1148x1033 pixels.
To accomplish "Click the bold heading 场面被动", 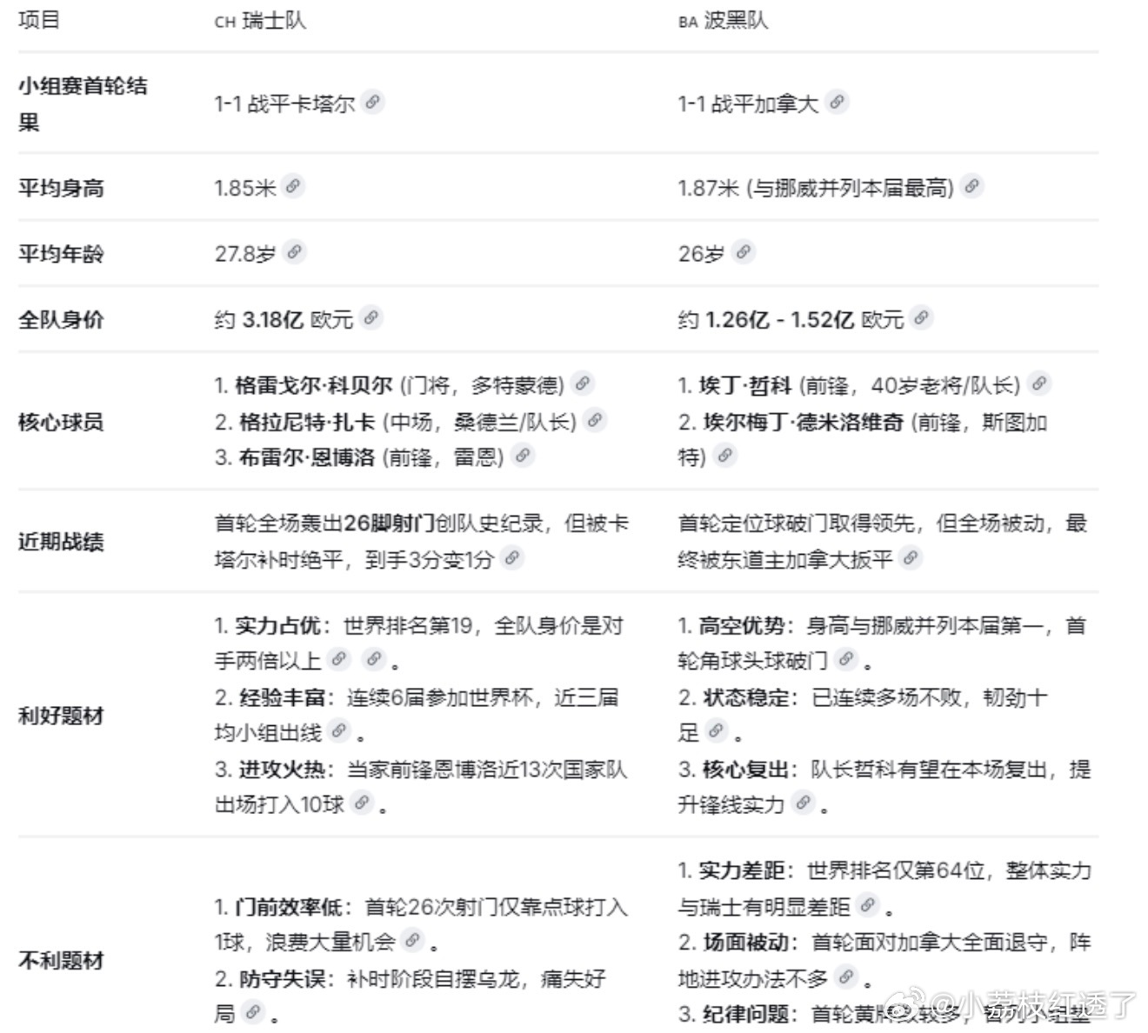I will (746, 943).
